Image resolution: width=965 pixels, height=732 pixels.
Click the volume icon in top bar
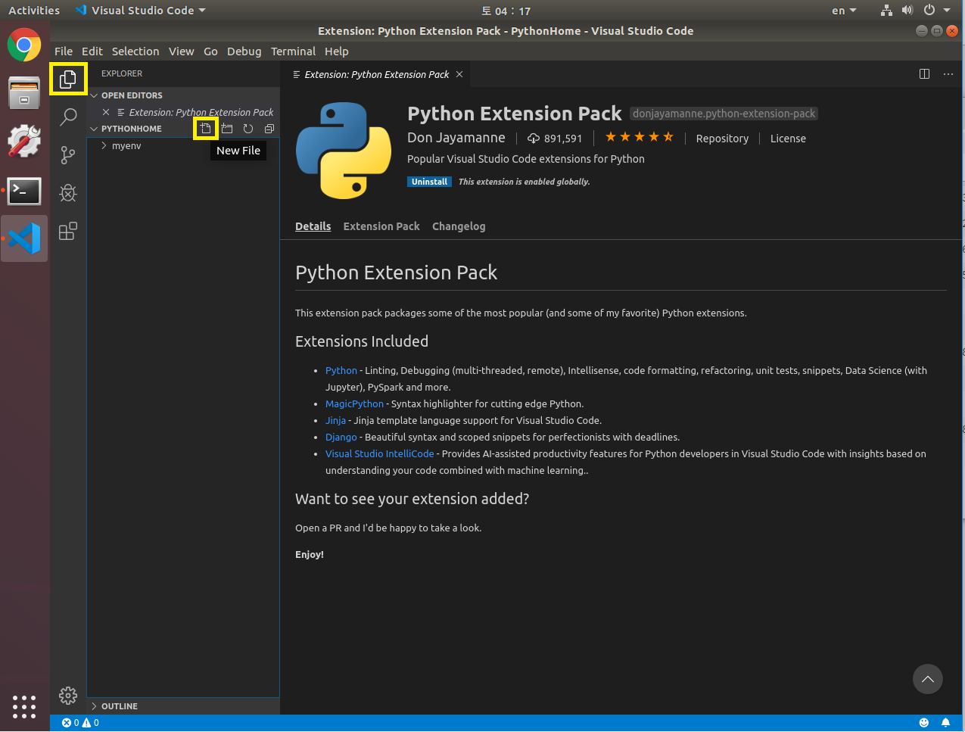click(907, 11)
